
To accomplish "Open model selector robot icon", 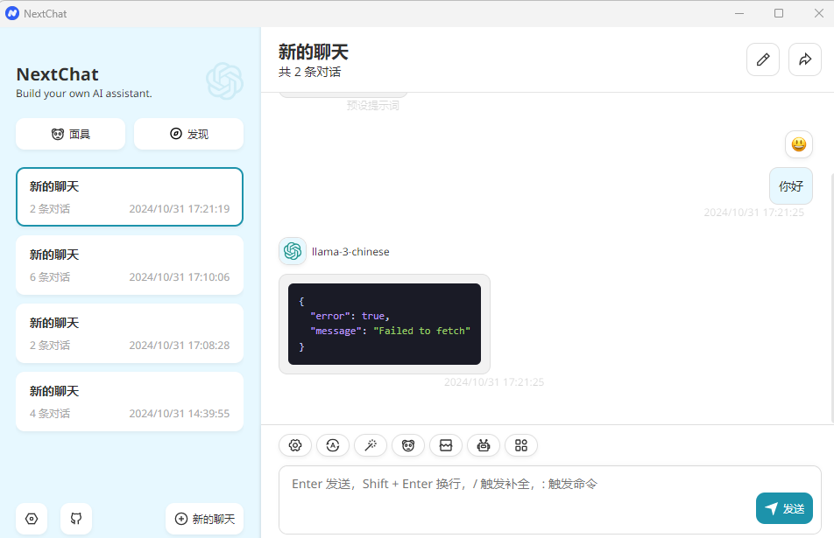I will coord(484,445).
